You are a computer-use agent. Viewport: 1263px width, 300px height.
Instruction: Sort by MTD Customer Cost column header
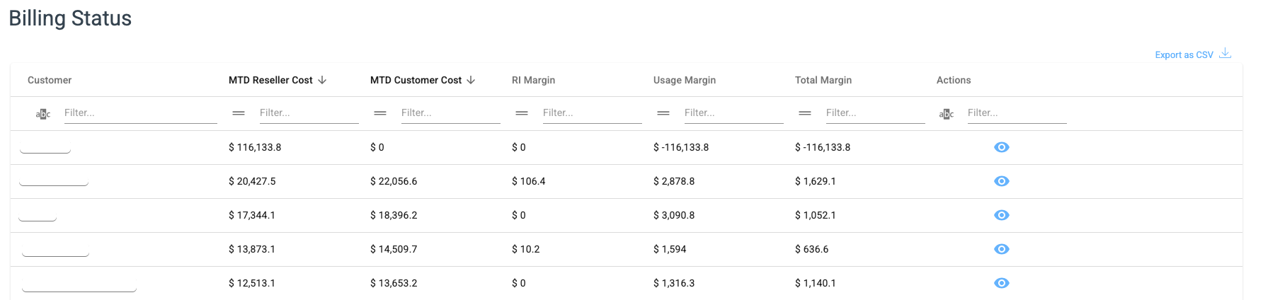[x=416, y=80]
